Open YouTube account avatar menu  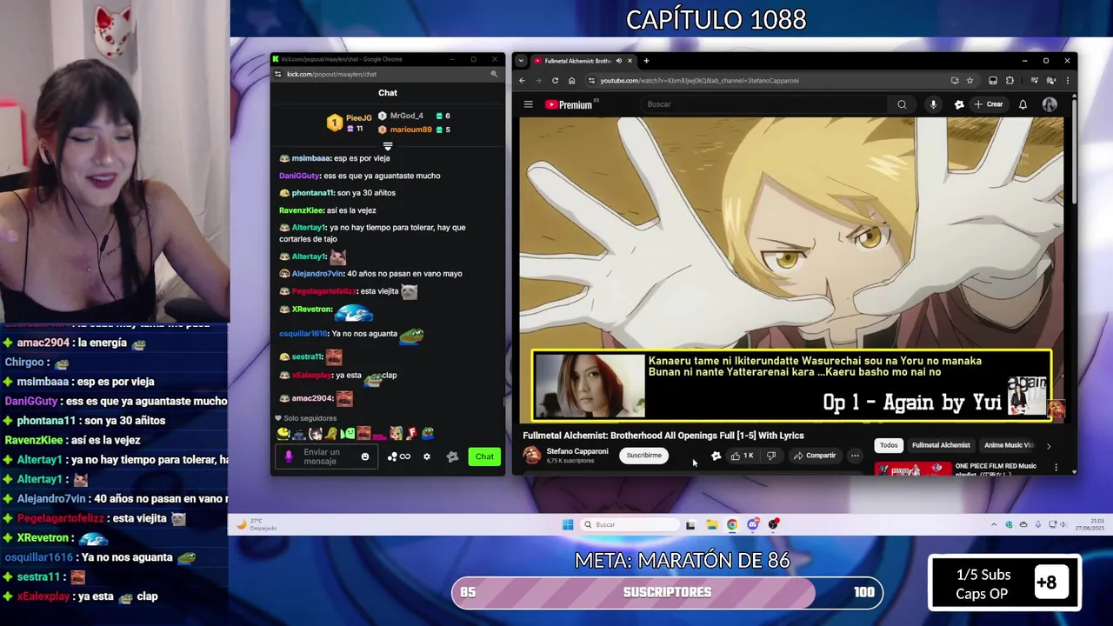coord(1050,104)
